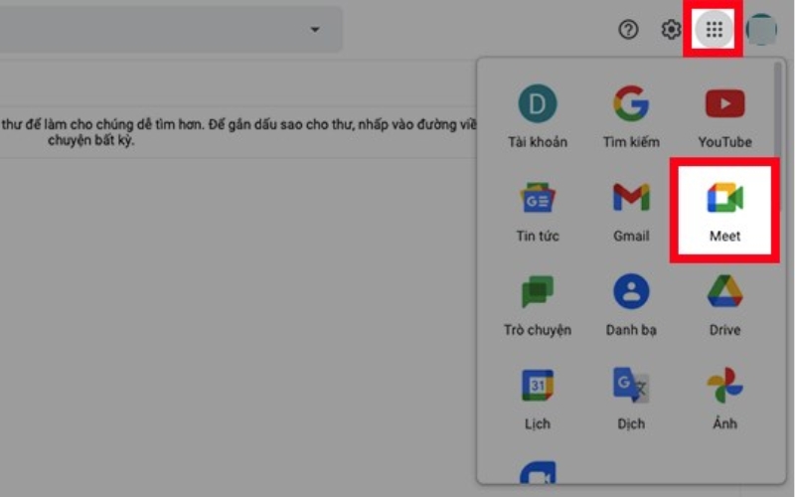Open Trò chuyện chat app

(x=538, y=305)
